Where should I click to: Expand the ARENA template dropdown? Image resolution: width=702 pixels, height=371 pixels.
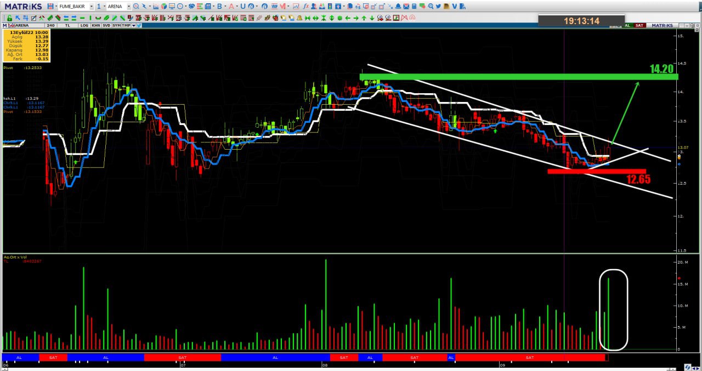pos(128,7)
